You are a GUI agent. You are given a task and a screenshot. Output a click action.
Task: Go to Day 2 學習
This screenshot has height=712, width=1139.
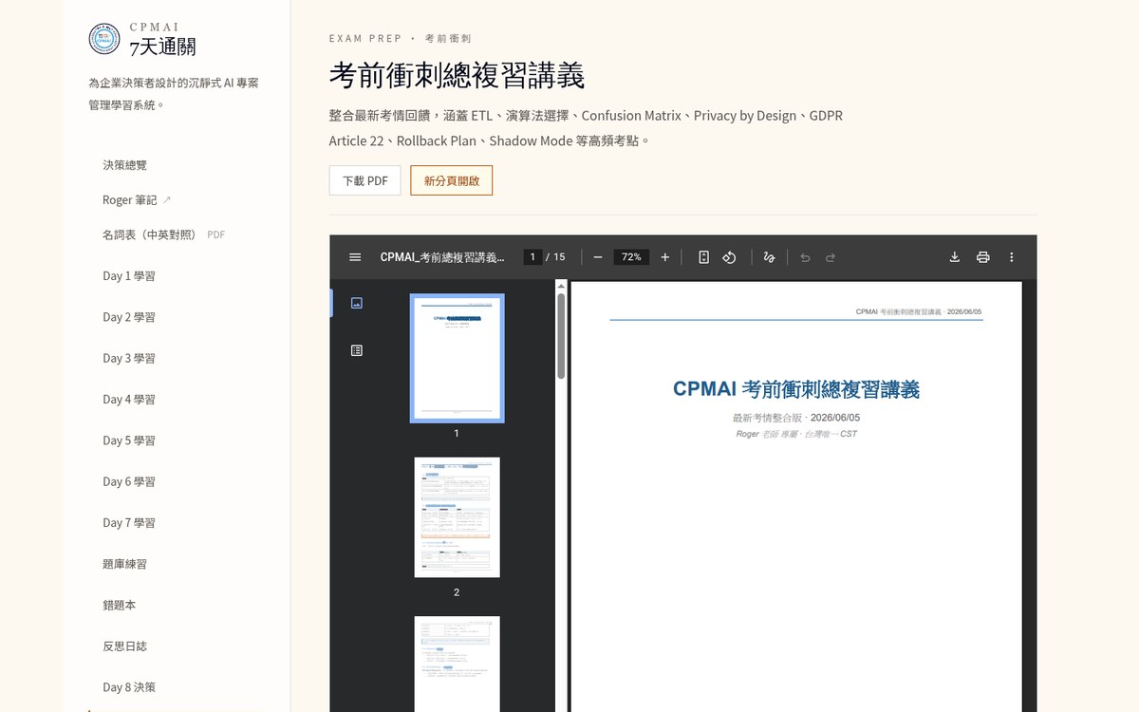(129, 317)
